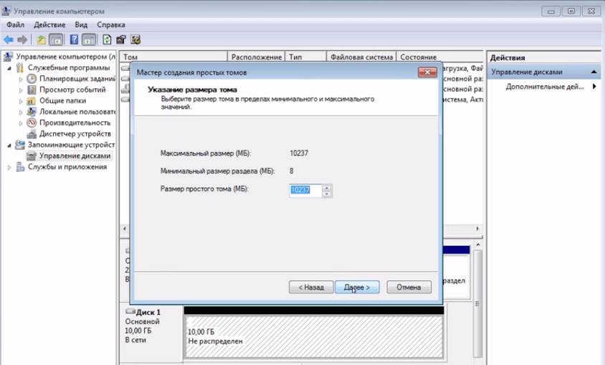
Task: Click the Состояние column header
Action: (x=440, y=57)
